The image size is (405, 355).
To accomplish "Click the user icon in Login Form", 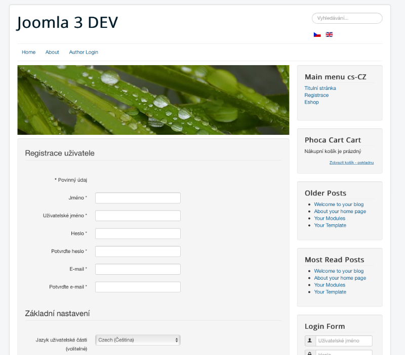I will point(310,341).
